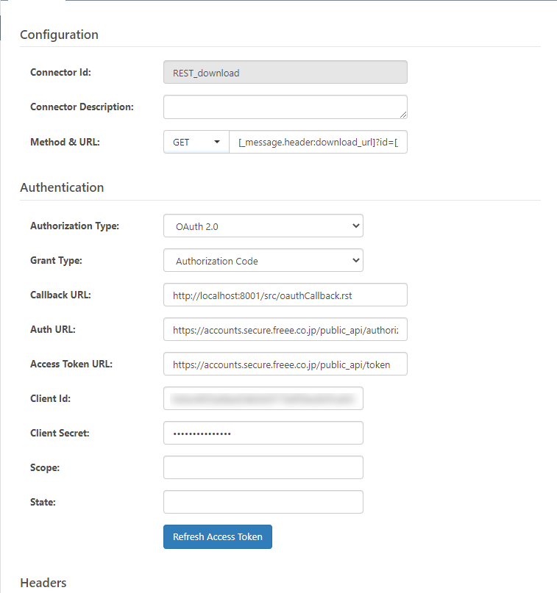Click the masked Client Secret field
Screen dimensions: 557x593
tap(263, 433)
